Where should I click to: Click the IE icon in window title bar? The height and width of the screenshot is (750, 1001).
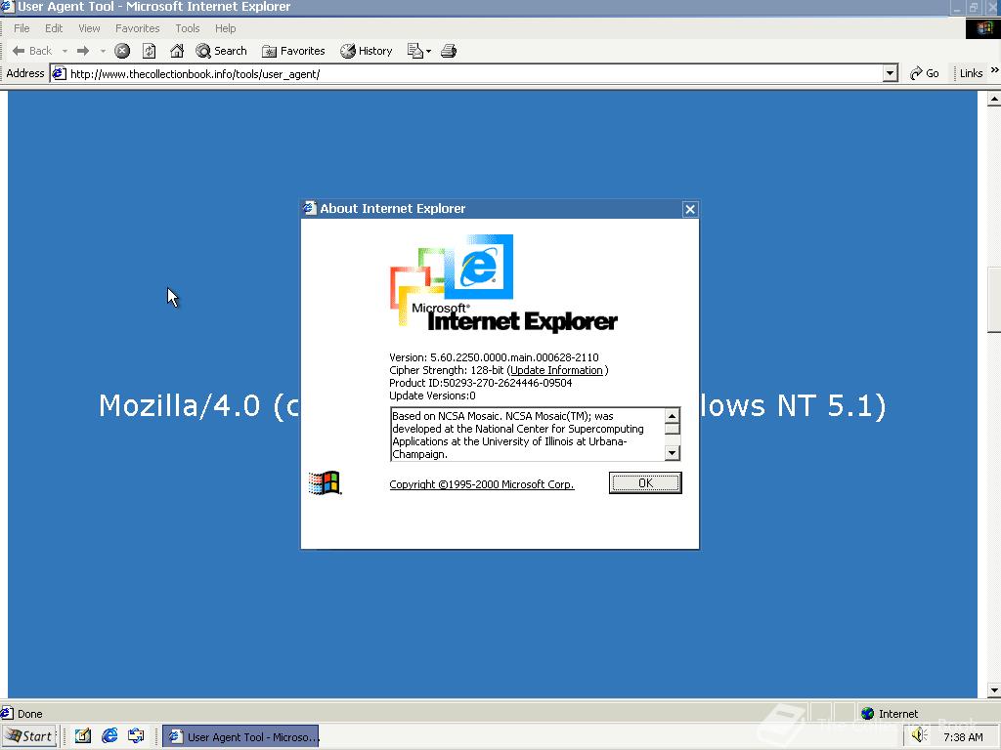coord(8,7)
